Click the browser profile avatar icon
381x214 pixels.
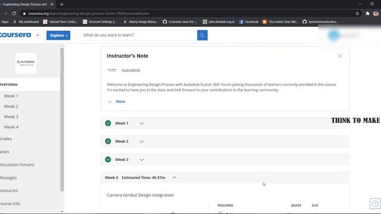coord(376,14)
